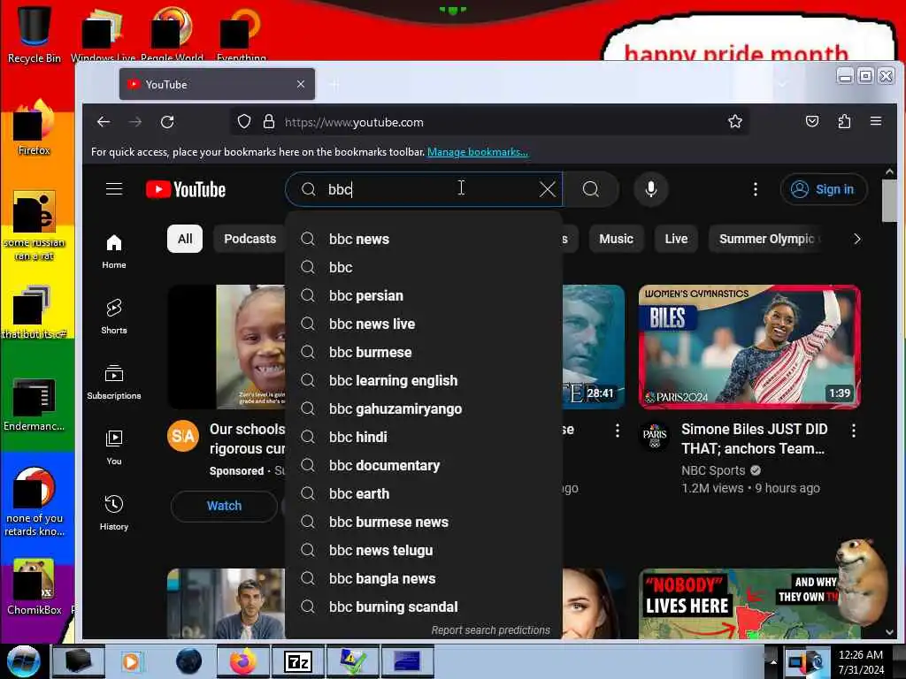Close the YouTube browser tab
Viewport: 906px width, 679px height.
pos(301,84)
